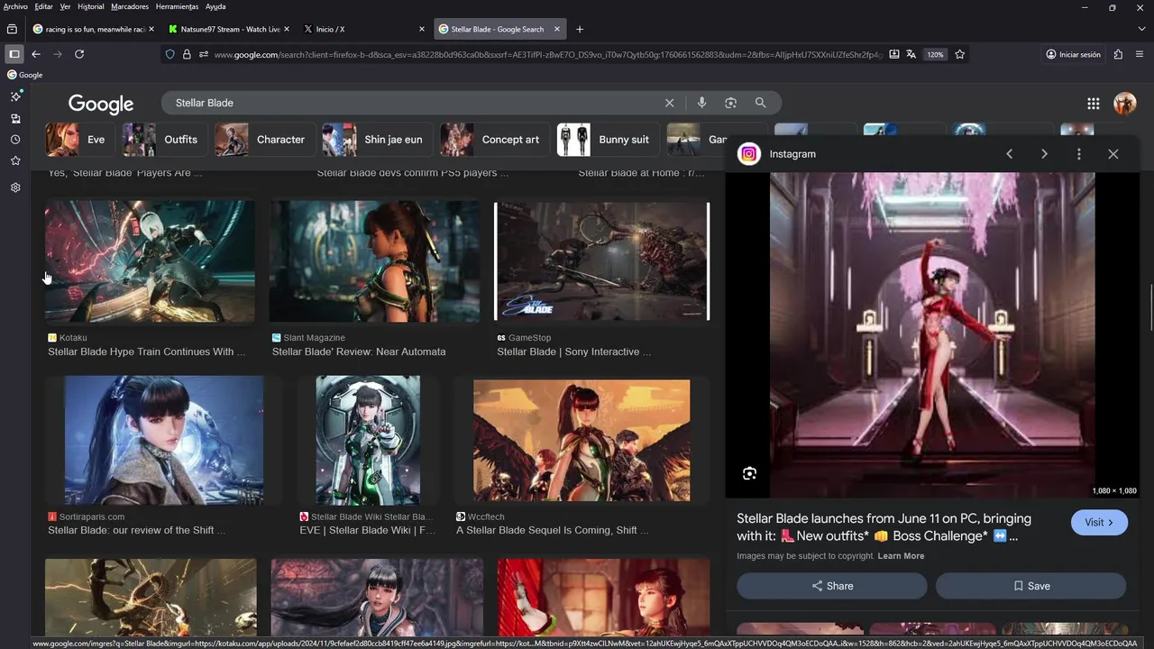1154x649 pixels.
Task: Search inside image with Lens overlay
Action: 749,473
